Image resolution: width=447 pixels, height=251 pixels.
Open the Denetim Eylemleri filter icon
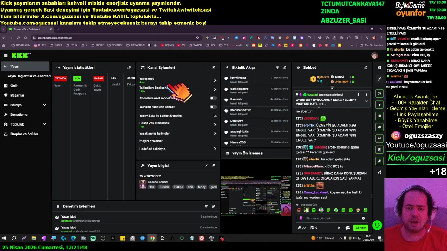(x=206, y=206)
